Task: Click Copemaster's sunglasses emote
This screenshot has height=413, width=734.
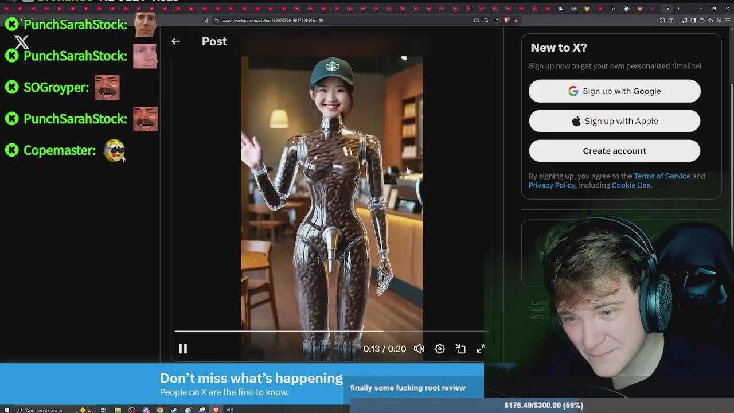Action: (115, 150)
